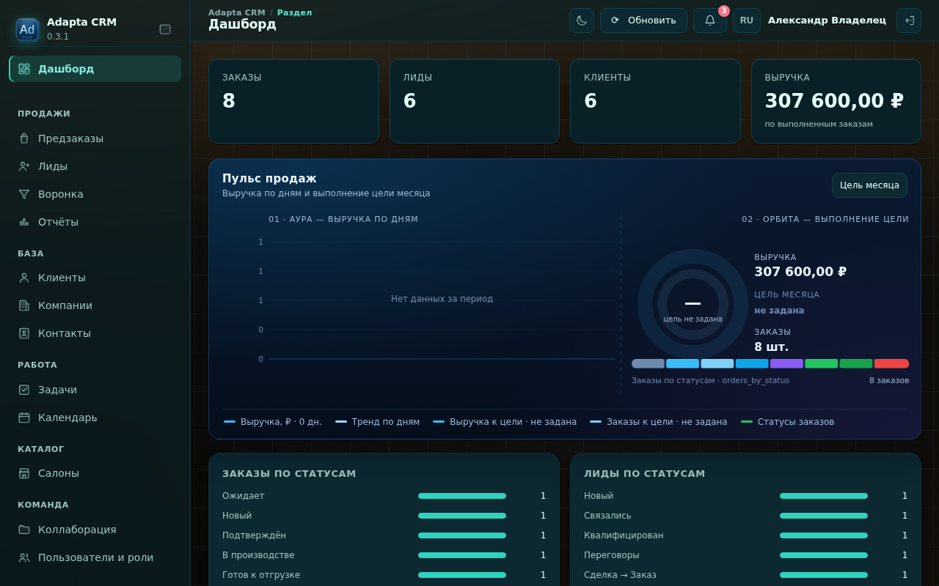The image size is (939, 586).
Task: Toggle the Тренд по дням legend item
Action: click(378, 422)
